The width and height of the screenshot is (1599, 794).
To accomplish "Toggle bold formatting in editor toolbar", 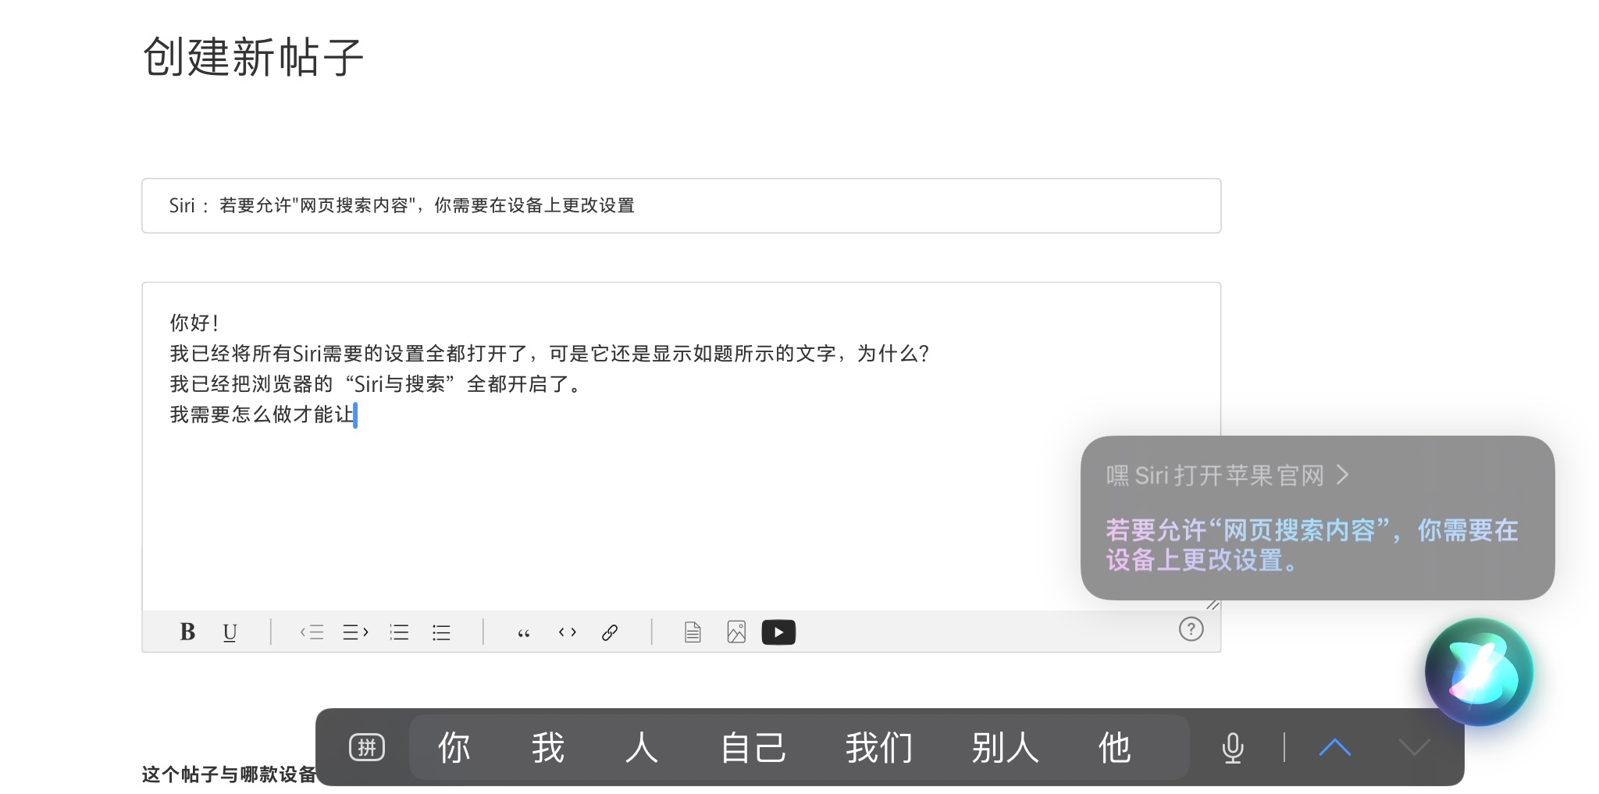I will tap(187, 632).
